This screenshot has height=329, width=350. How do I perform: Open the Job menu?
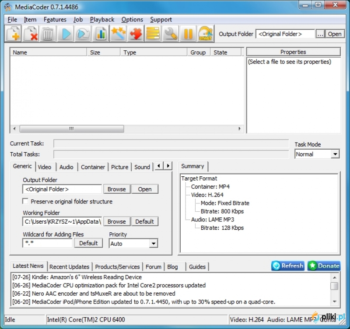pyautogui.click(x=78, y=20)
